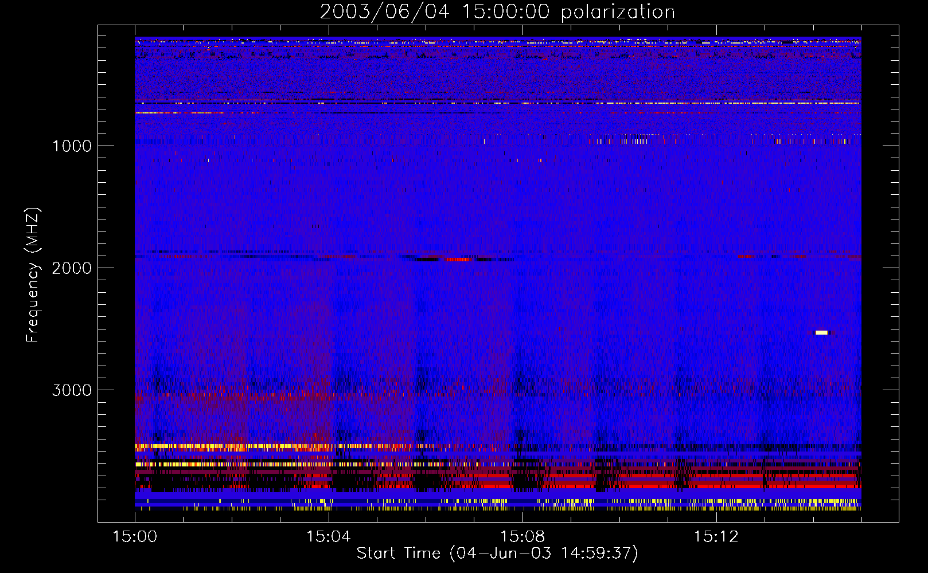Click the 'Start Time (04-Jun-03 14:59:37)' x-axis label

[x=497, y=553]
